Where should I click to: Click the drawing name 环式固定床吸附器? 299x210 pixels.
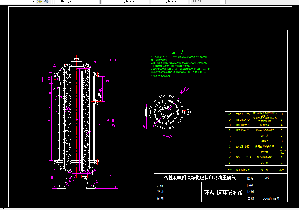tap(223, 192)
